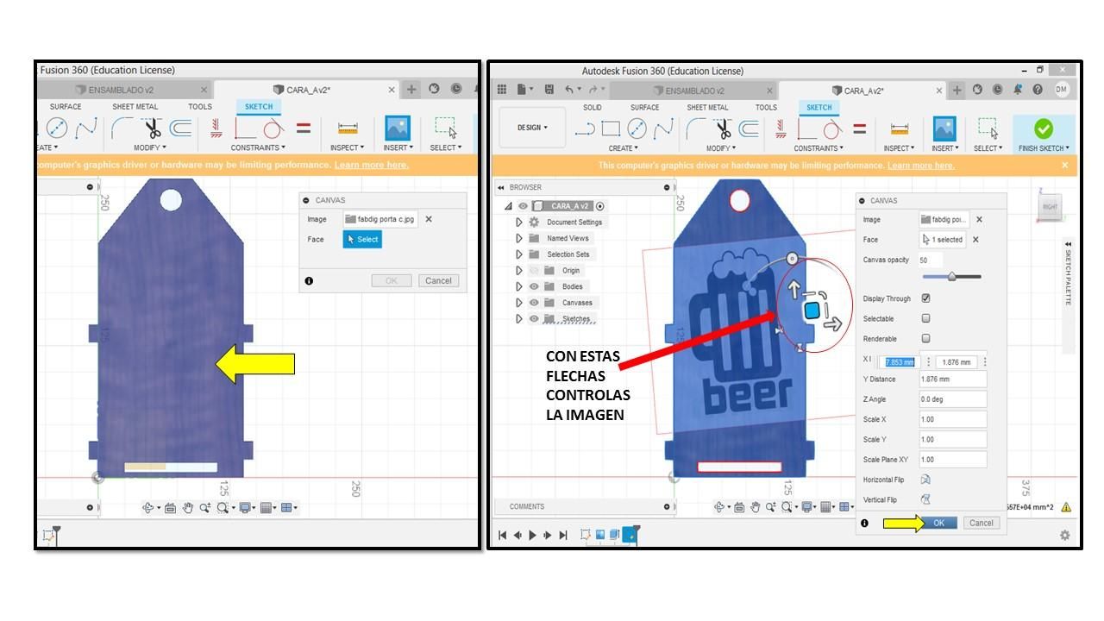Expand the Named Views tree node

(519, 238)
